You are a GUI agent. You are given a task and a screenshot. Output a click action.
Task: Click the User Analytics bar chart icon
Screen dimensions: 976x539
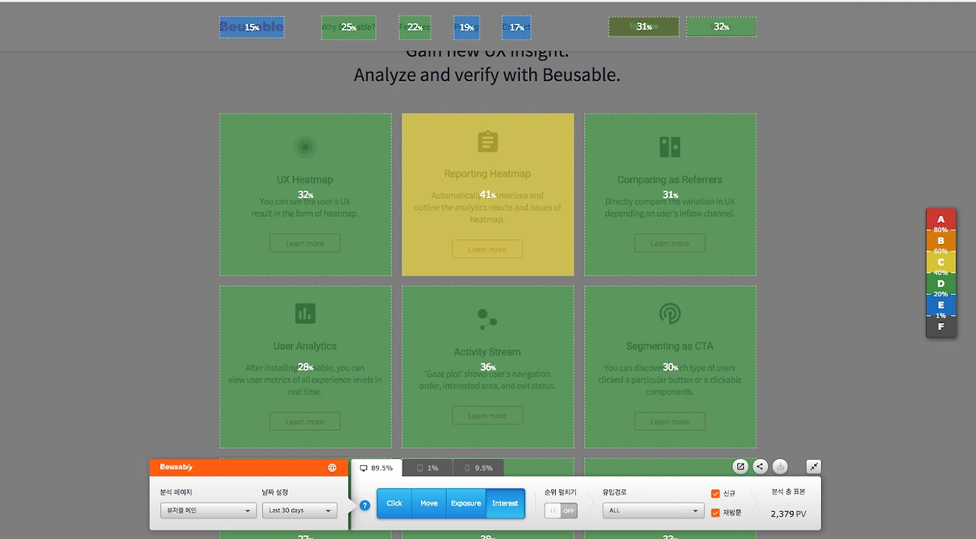click(305, 313)
